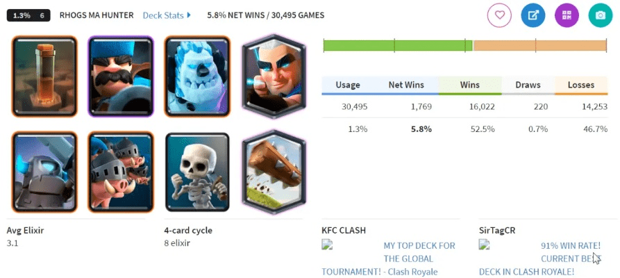
Task: Click the Losses column header
Action: pyautogui.click(x=581, y=85)
